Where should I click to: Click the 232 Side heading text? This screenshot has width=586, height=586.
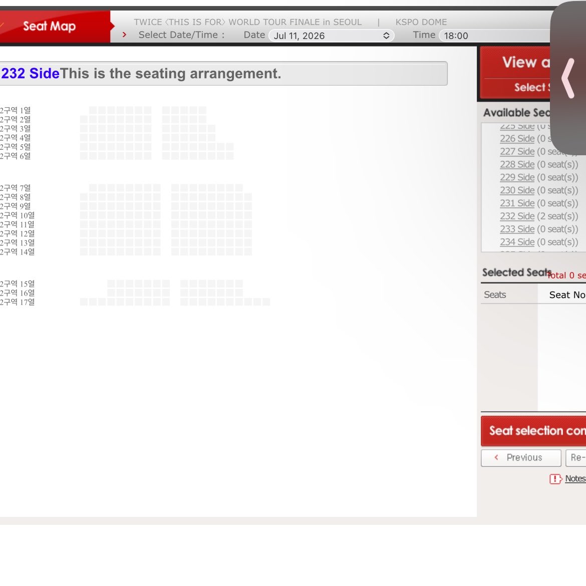(x=30, y=73)
